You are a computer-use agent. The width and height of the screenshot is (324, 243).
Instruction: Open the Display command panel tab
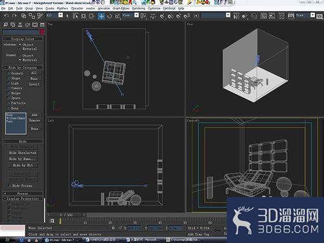point(35,25)
